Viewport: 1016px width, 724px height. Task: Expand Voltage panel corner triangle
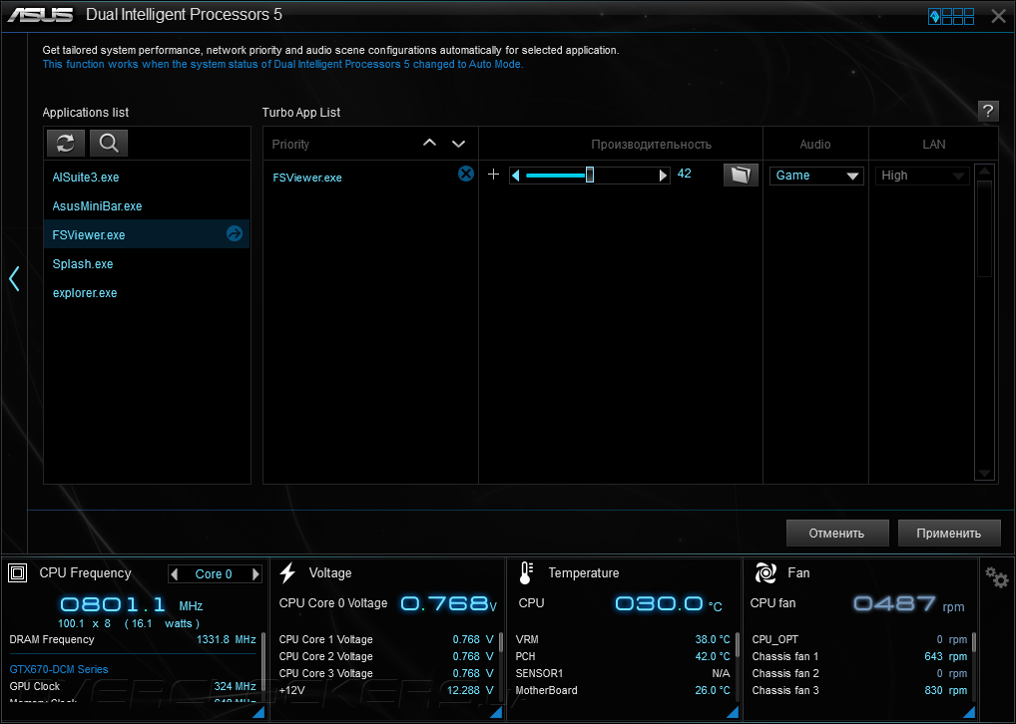pyautogui.click(x=496, y=712)
